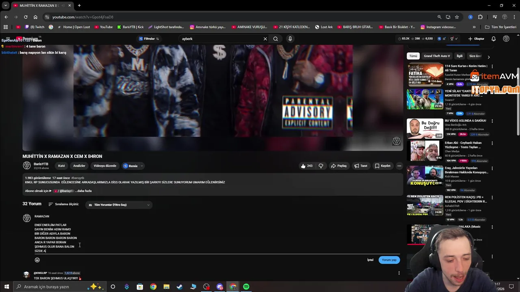Open YouTube notifications bell
The image size is (520, 292).
(x=494, y=39)
